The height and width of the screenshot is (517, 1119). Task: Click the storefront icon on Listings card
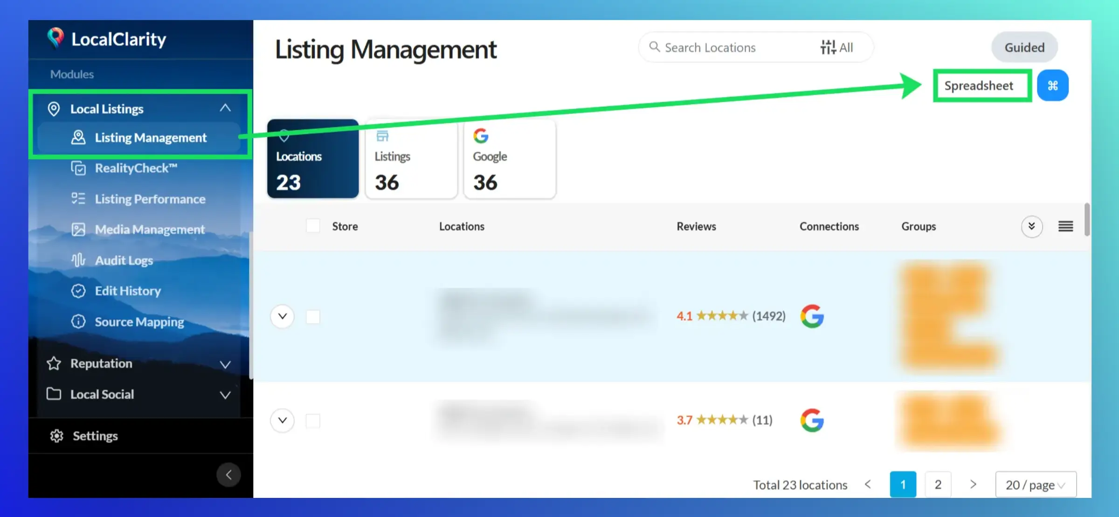click(x=382, y=136)
